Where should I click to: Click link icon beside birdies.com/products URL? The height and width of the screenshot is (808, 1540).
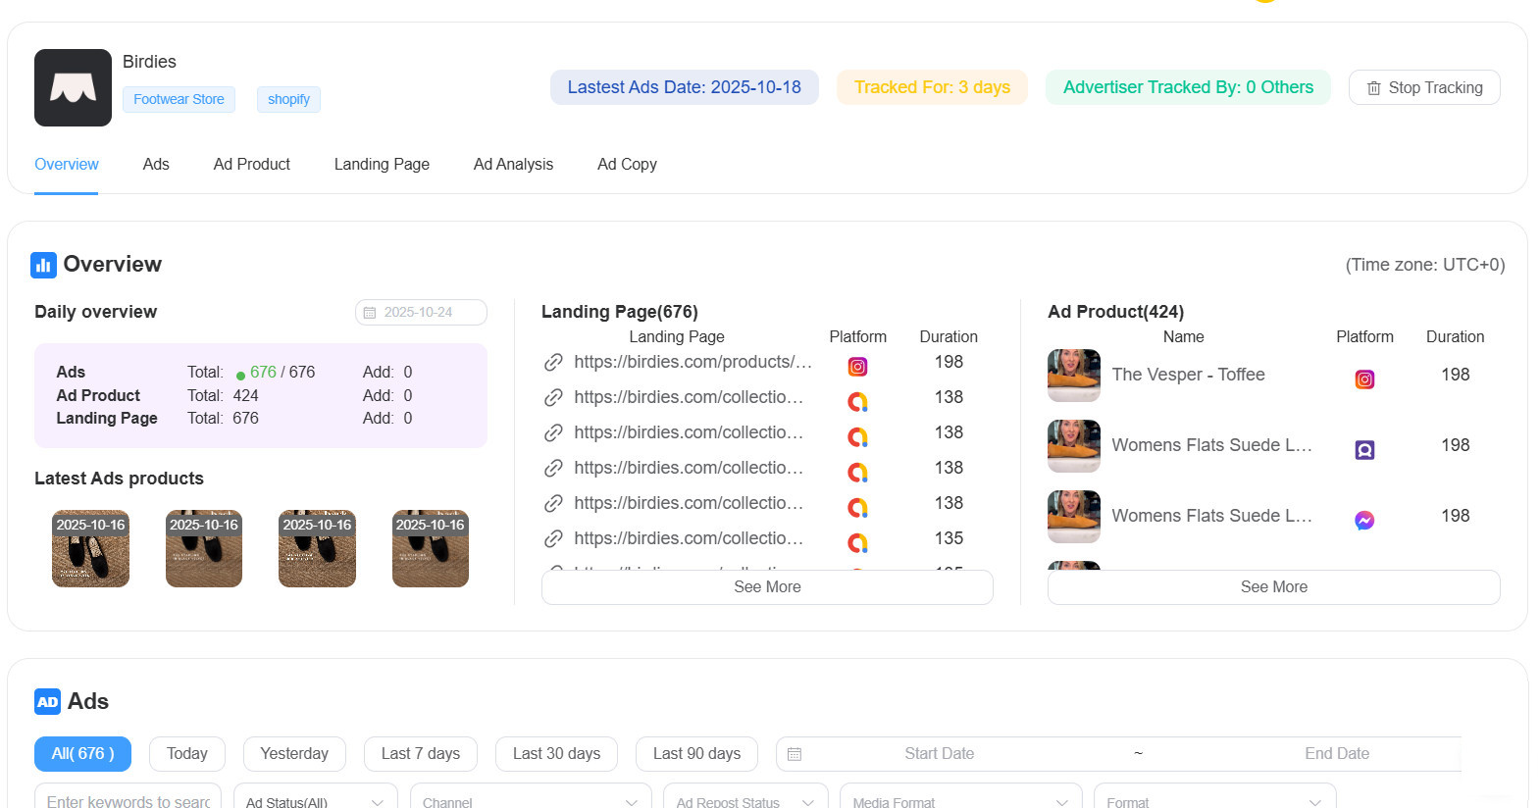click(553, 362)
